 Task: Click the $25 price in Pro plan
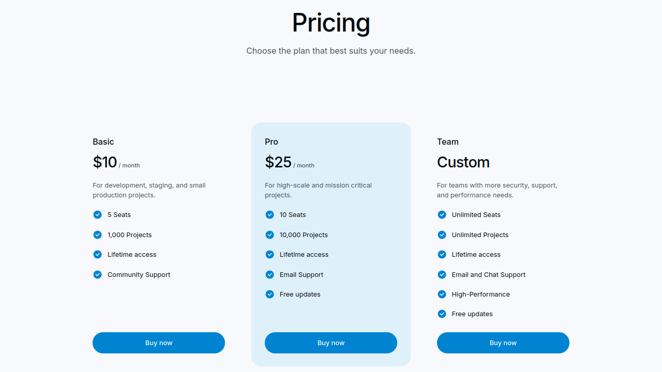(278, 162)
